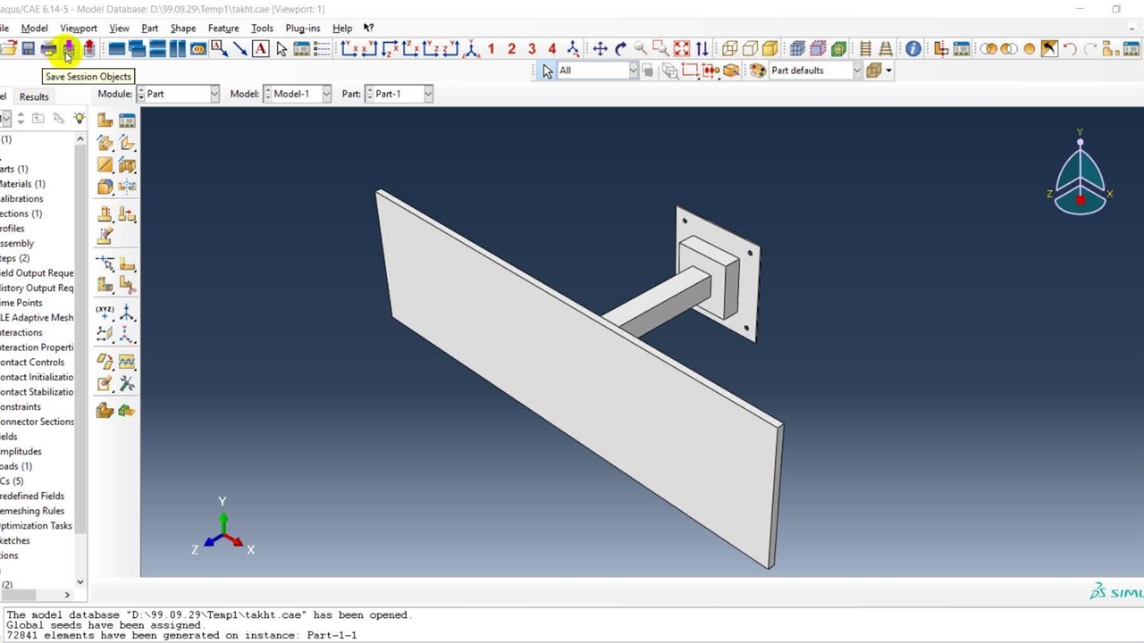Click the Auto-Fit View icon

click(682, 49)
